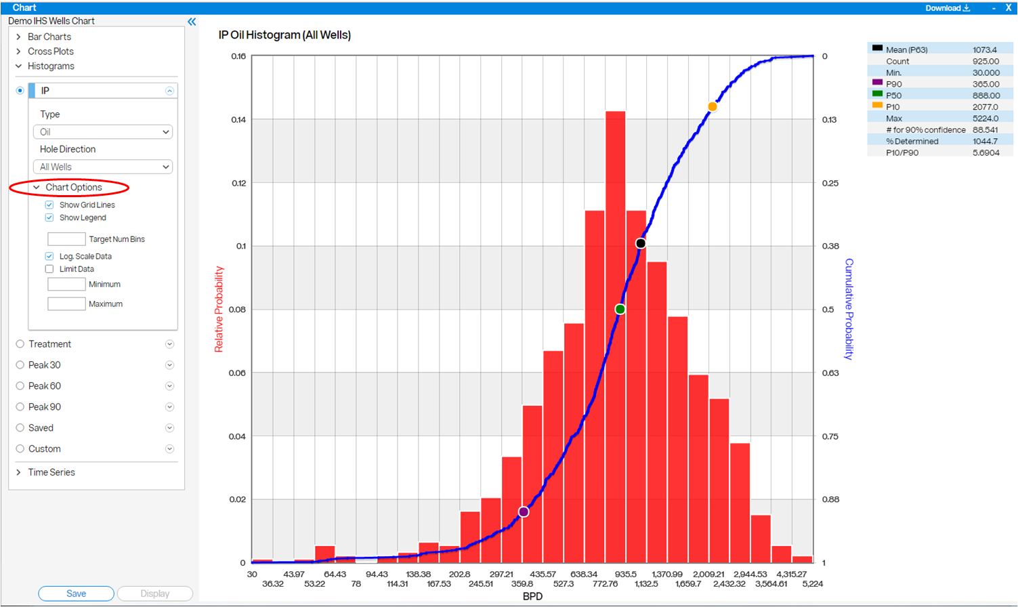Select the Saved radio button

pos(20,428)
